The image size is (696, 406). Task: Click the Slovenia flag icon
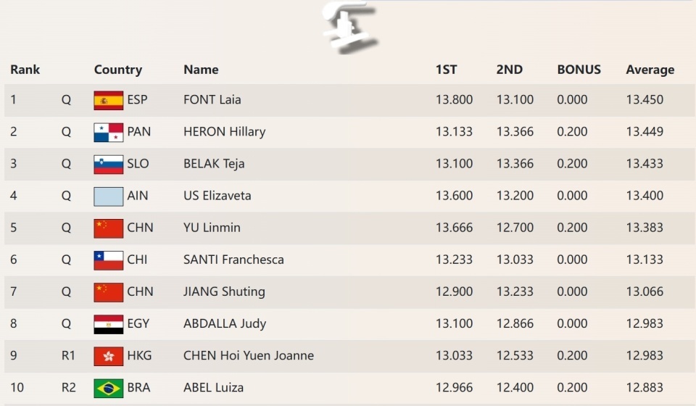tap(108, 164)
